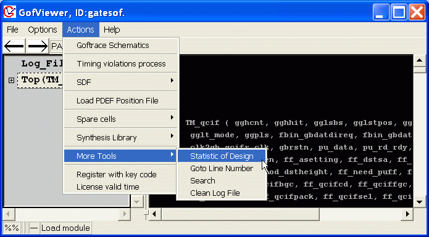
Task: Click the up arrow of text scrollbar
Action: [x=419, y=60]
